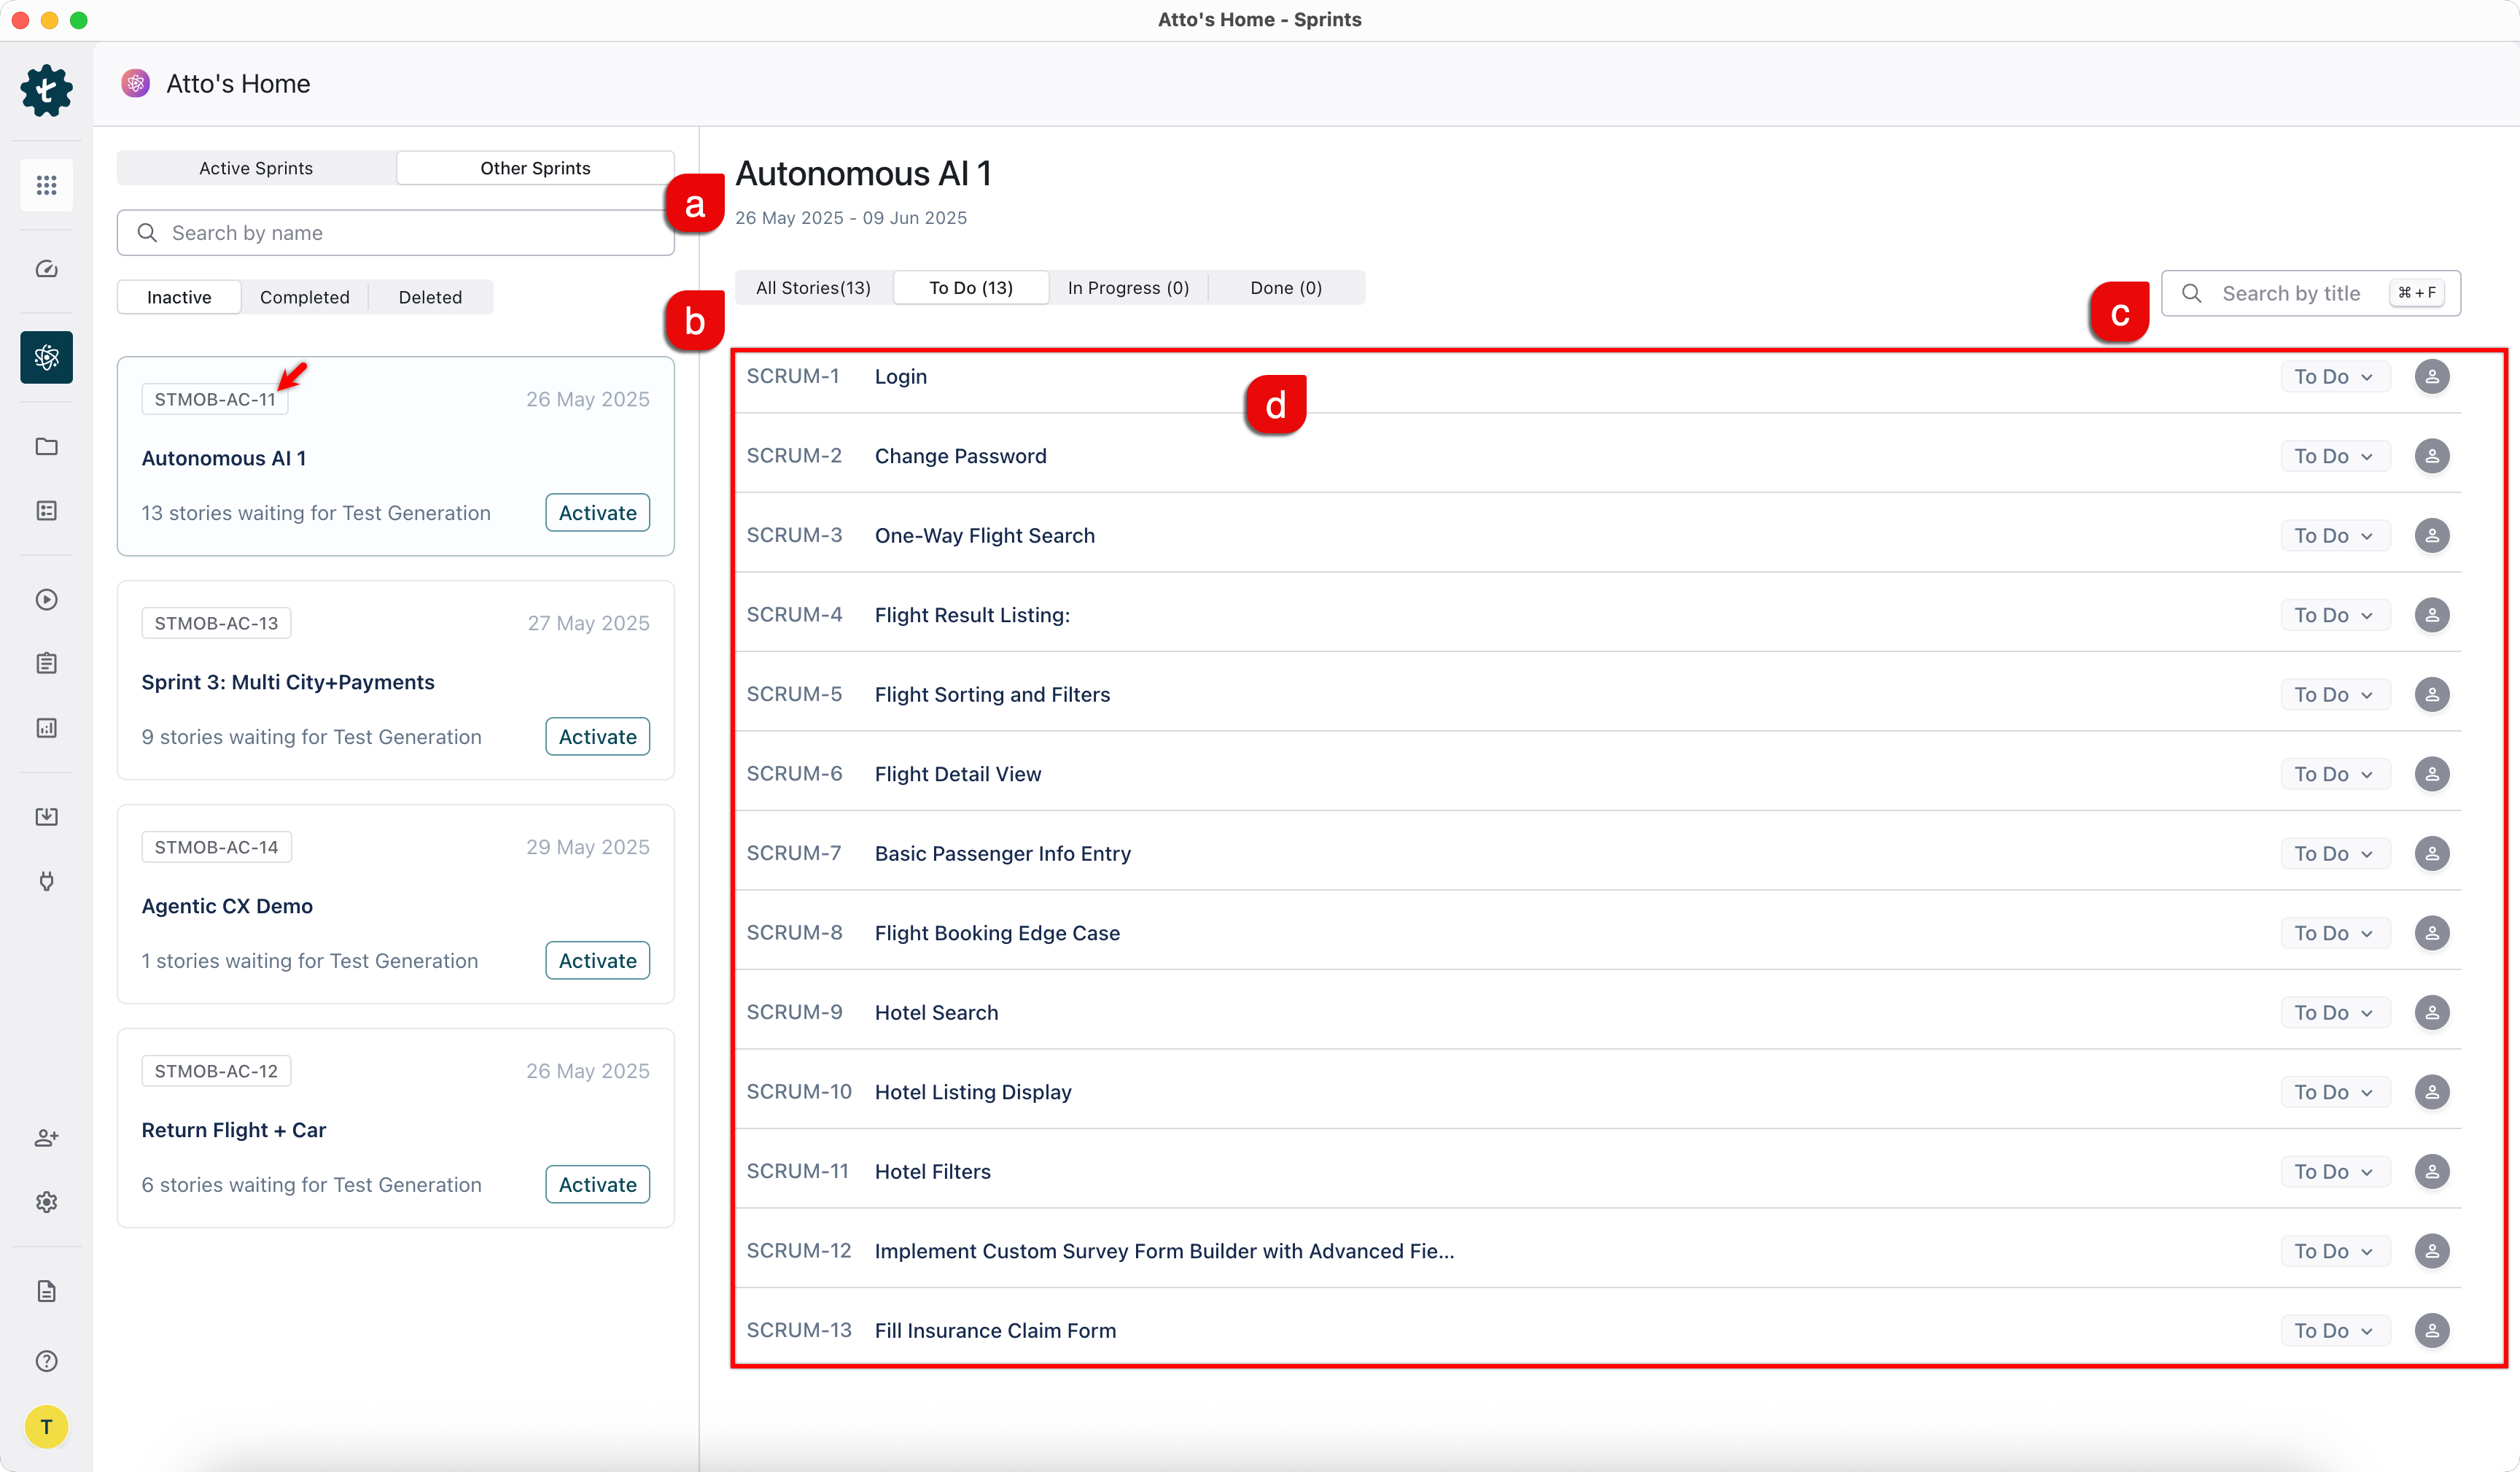This screenshot has height=1472, width=2520.
Task: Open the bar chart reports icon
Action: point(46,727)
